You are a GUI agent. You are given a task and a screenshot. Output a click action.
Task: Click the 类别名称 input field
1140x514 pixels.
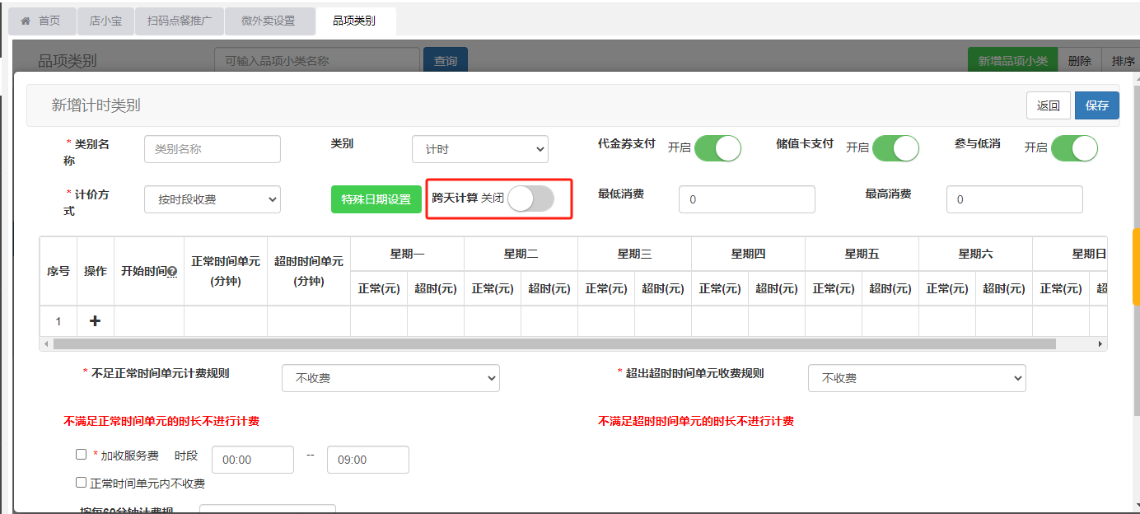pyautogui.click(x=213, y=149)
